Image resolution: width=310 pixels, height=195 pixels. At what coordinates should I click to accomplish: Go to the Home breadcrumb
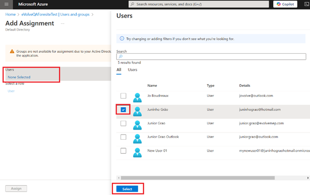coord(10,14)
